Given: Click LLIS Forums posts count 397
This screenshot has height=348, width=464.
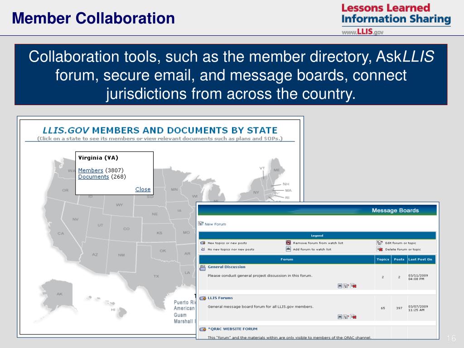Looking at the screenshot, I should pyautogui.click(x=399, y=308).
